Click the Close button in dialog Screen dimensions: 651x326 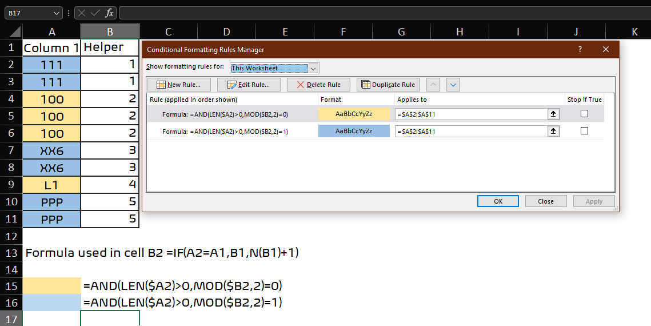(x=545, y=201)
